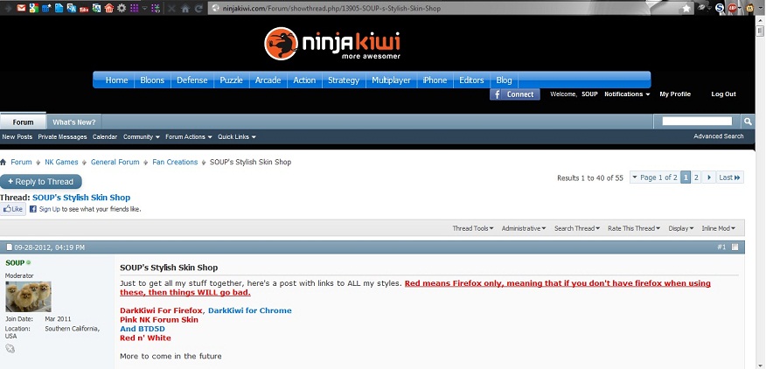Click SOUP's pomeranian avatar thumbnail
The image size is (766, 369).
click(x=28, y=296)
